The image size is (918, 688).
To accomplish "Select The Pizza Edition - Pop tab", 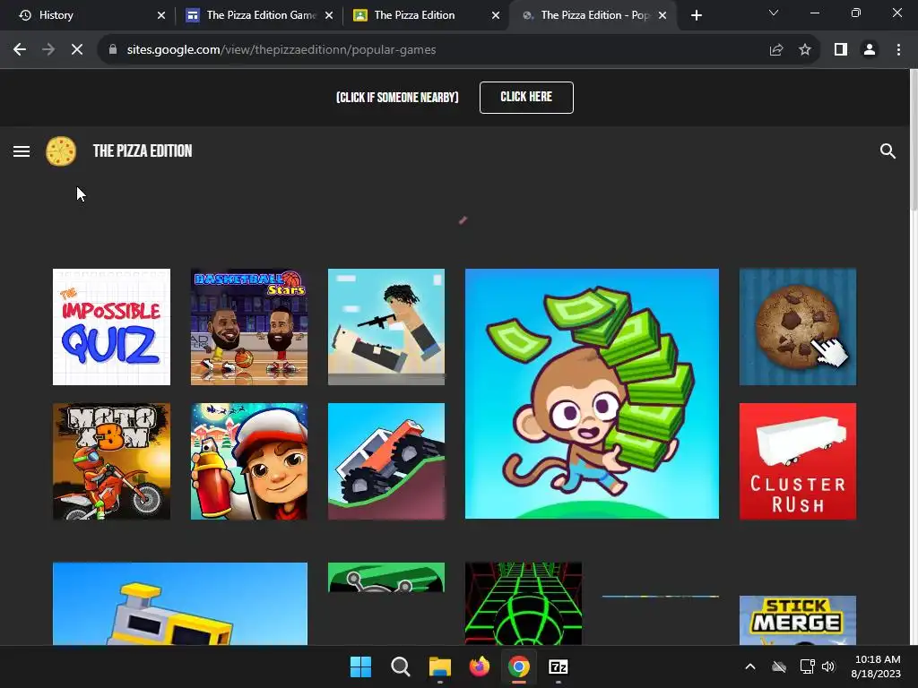I will click(594, 15).
